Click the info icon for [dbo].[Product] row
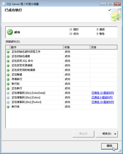This screenshot has width=123, height=154. point(8,102)
